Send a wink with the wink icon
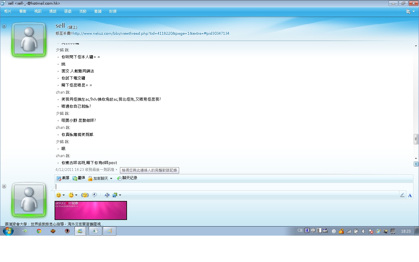 pyautogui.click(x=71, y=195)
